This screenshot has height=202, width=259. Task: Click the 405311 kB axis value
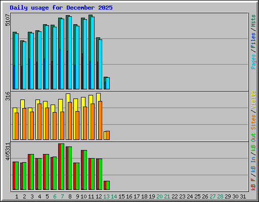pos(8,151)
